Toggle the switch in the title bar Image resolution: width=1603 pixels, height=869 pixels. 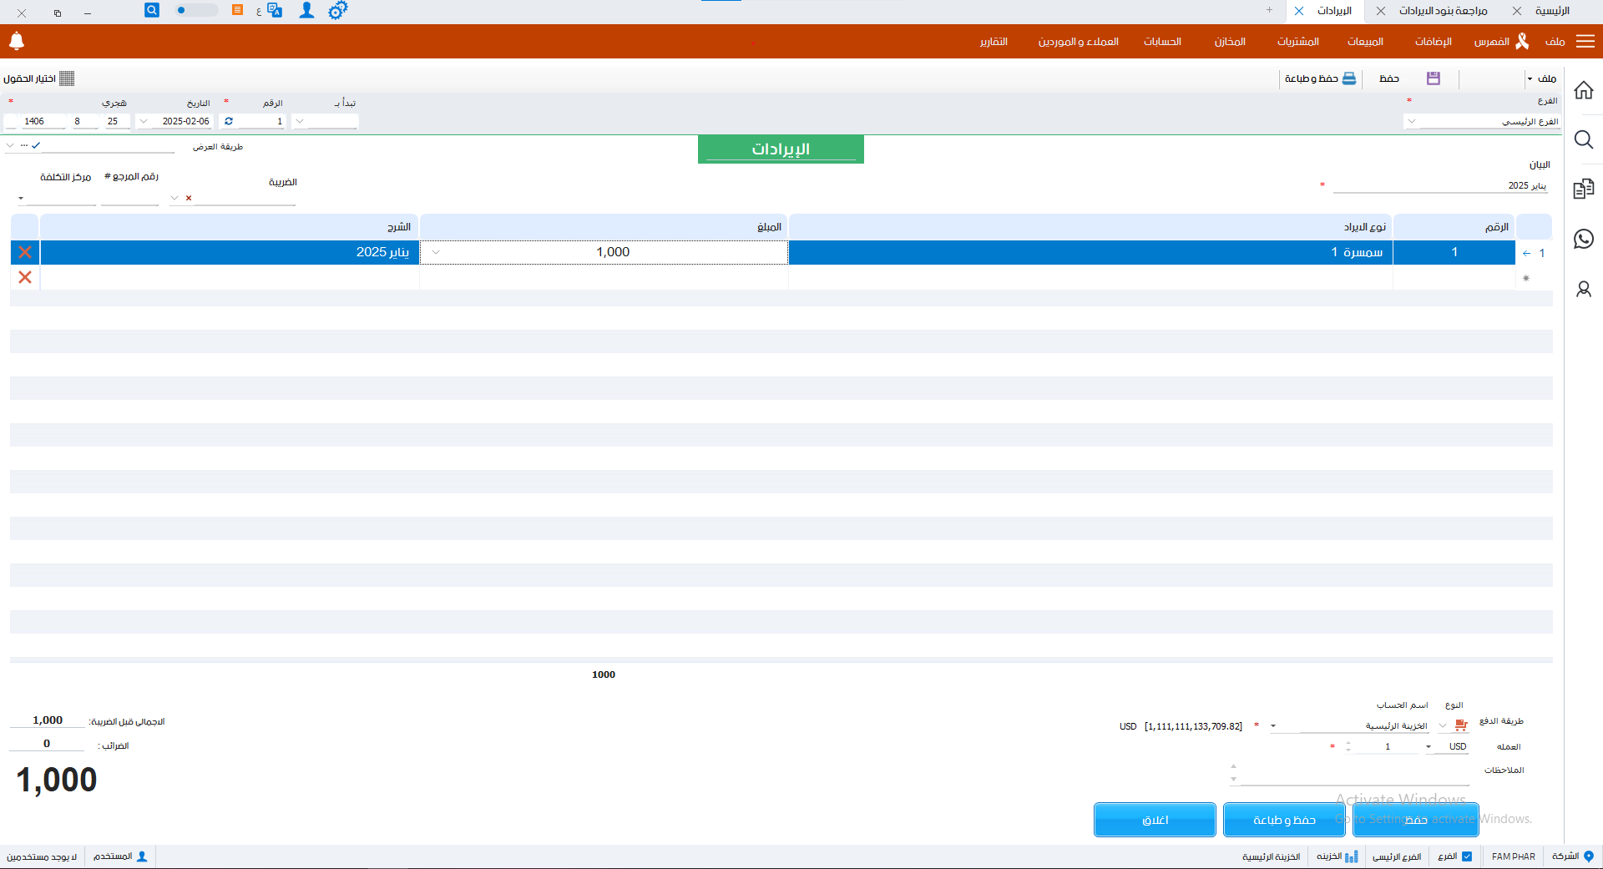click(x=194, y=11)
